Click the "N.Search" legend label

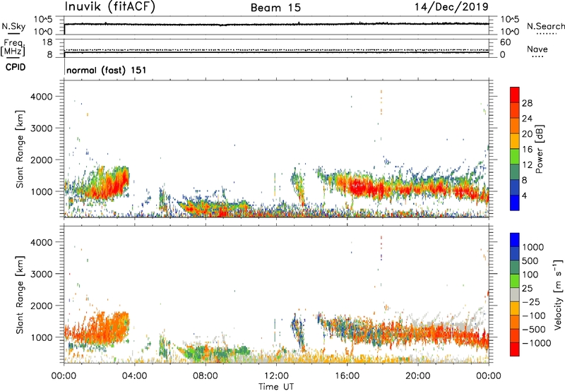coord(545,26)
